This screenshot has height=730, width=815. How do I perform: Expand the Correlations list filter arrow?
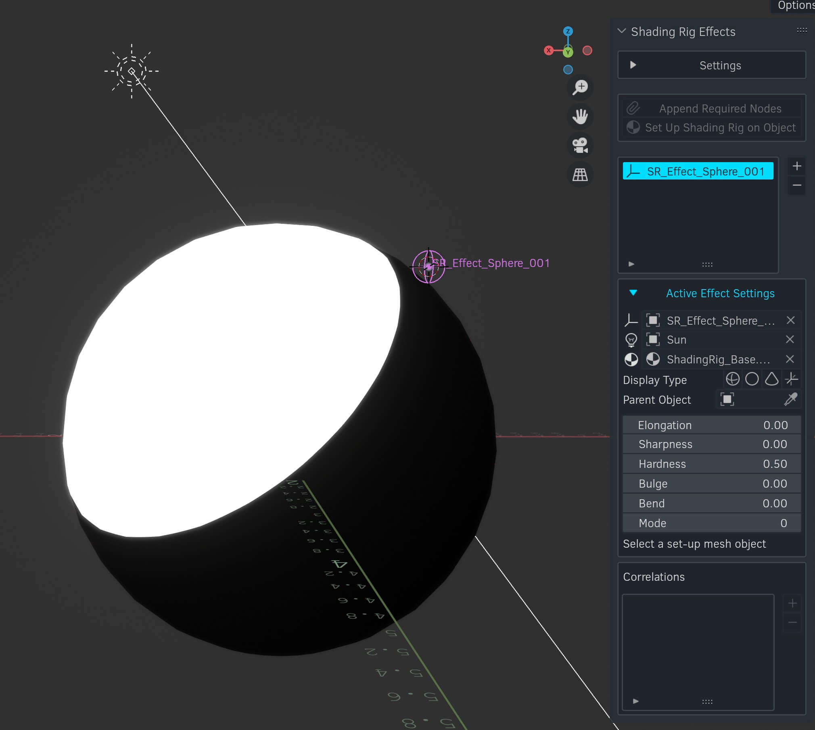636,701
